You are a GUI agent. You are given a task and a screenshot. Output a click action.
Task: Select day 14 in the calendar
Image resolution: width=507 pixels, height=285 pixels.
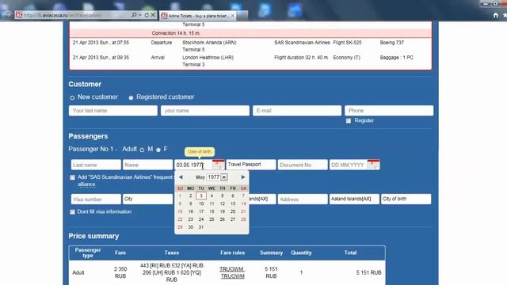pyautogui.click(x=243, y=203)
